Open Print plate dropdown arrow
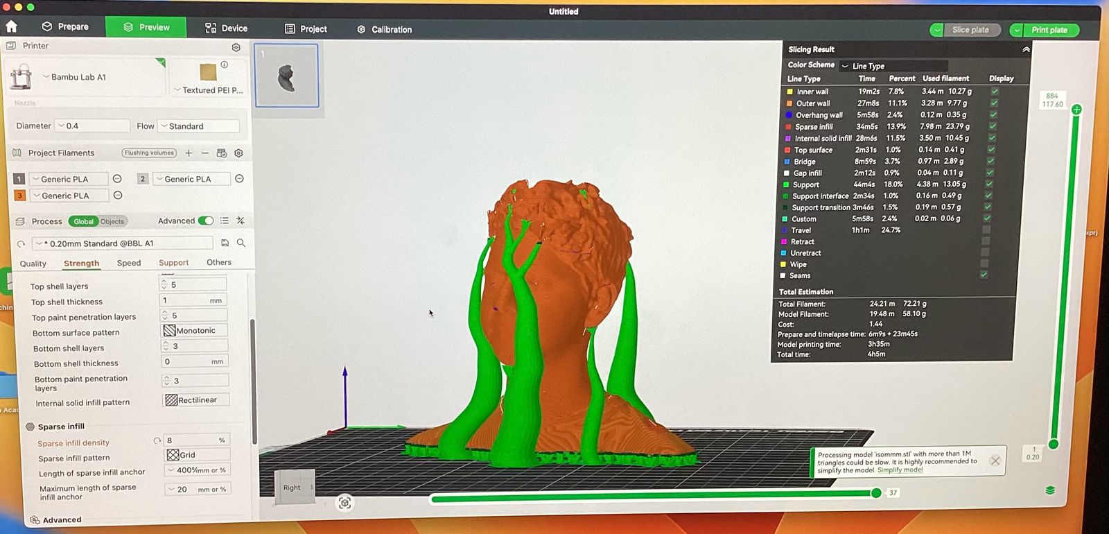This screenshot has height=534, width=1109. point(1017,30)
